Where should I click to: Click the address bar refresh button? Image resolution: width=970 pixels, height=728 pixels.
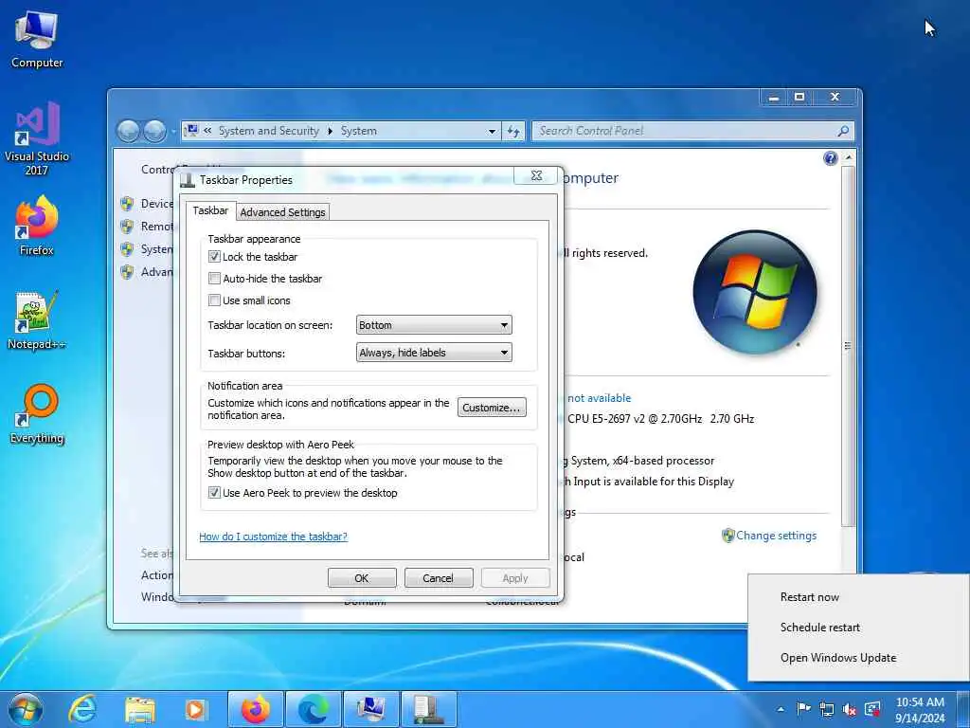[x=513, y=131]
